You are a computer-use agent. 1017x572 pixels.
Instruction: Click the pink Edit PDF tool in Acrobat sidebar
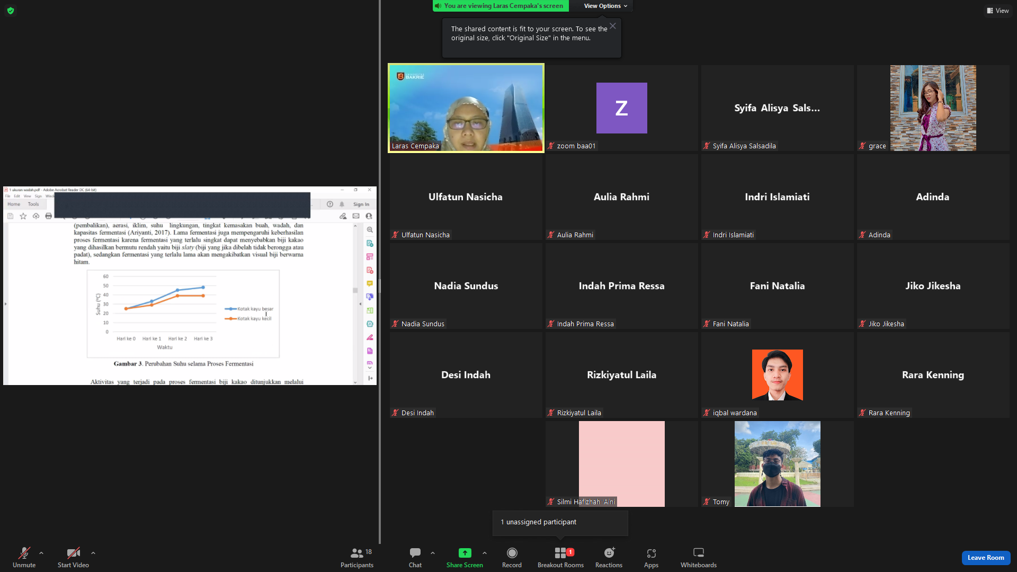coord(370,257)
